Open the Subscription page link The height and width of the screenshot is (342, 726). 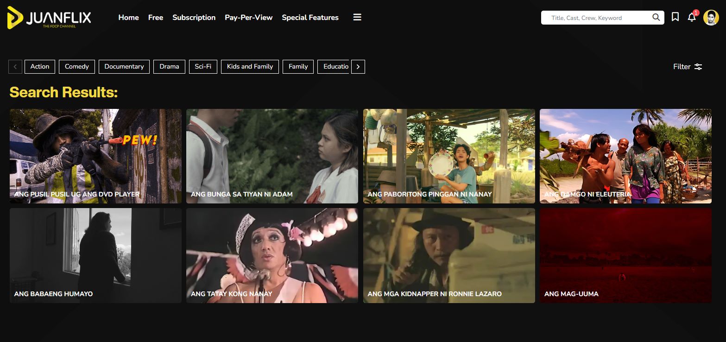(x=194, y=17)
